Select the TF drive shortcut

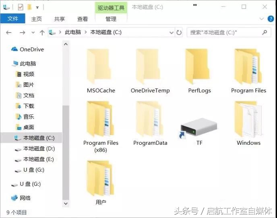[199, 132]
